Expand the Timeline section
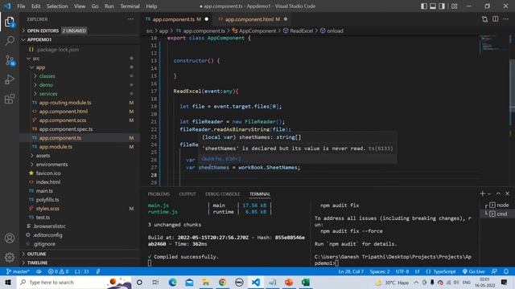 pyautogui.click(x=80, y=263)
